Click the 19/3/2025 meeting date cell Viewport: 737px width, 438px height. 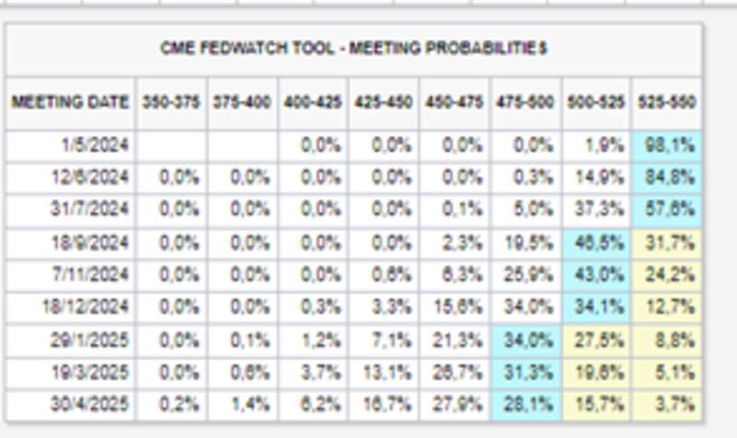click(90, 373)
